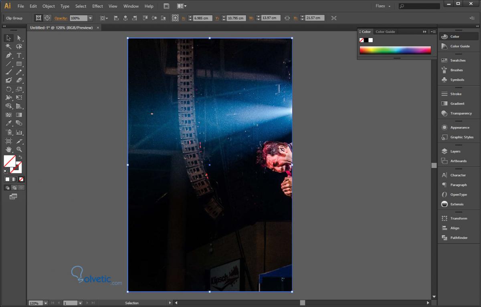Image resolution: width=481 pixels, height=307 pixels.
Task: Select the Rectangle tool
Action: (x=19, y=64)
